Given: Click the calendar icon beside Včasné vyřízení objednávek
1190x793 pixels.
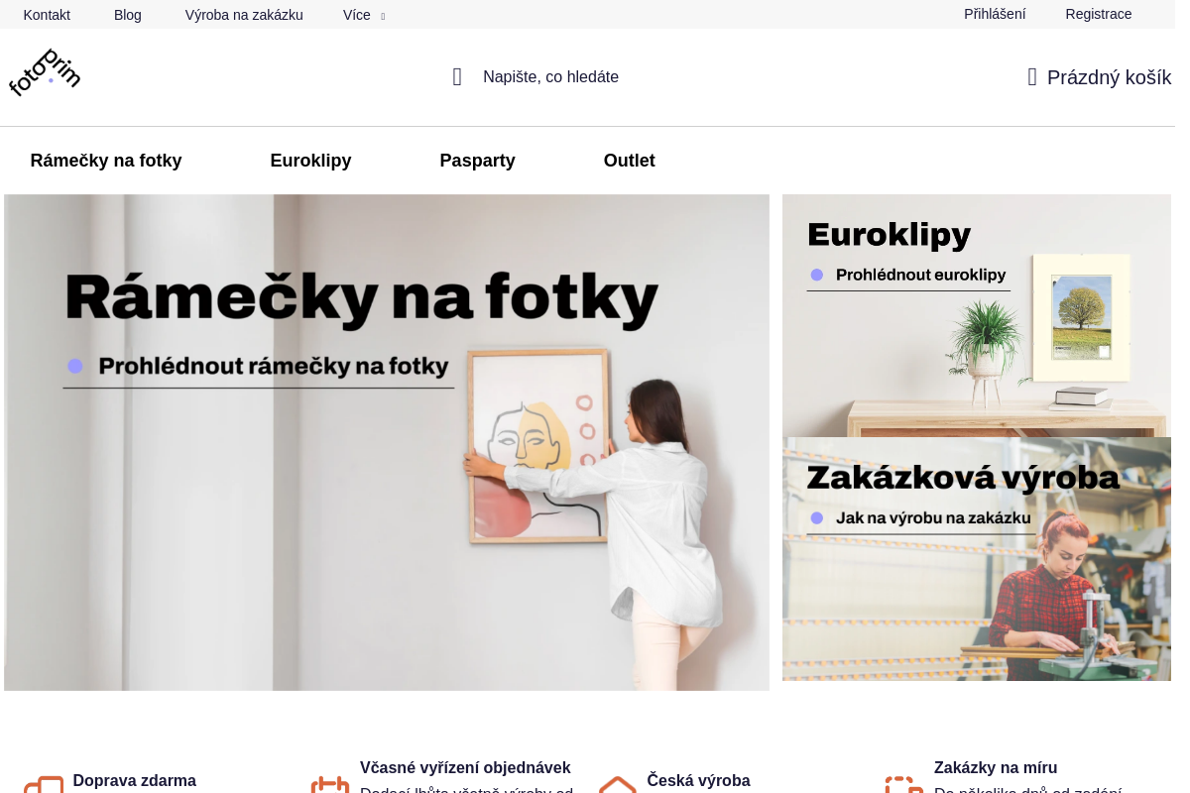Looking at the screenshot, I should 330,784.
